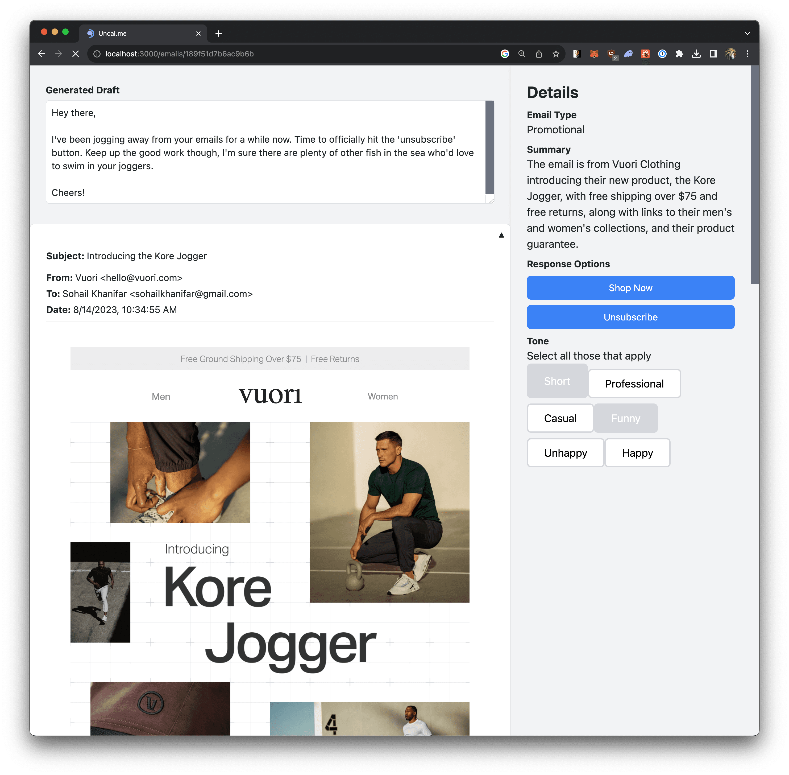Select the Casual tone option

pyautogui.click(x=560, y=418)
